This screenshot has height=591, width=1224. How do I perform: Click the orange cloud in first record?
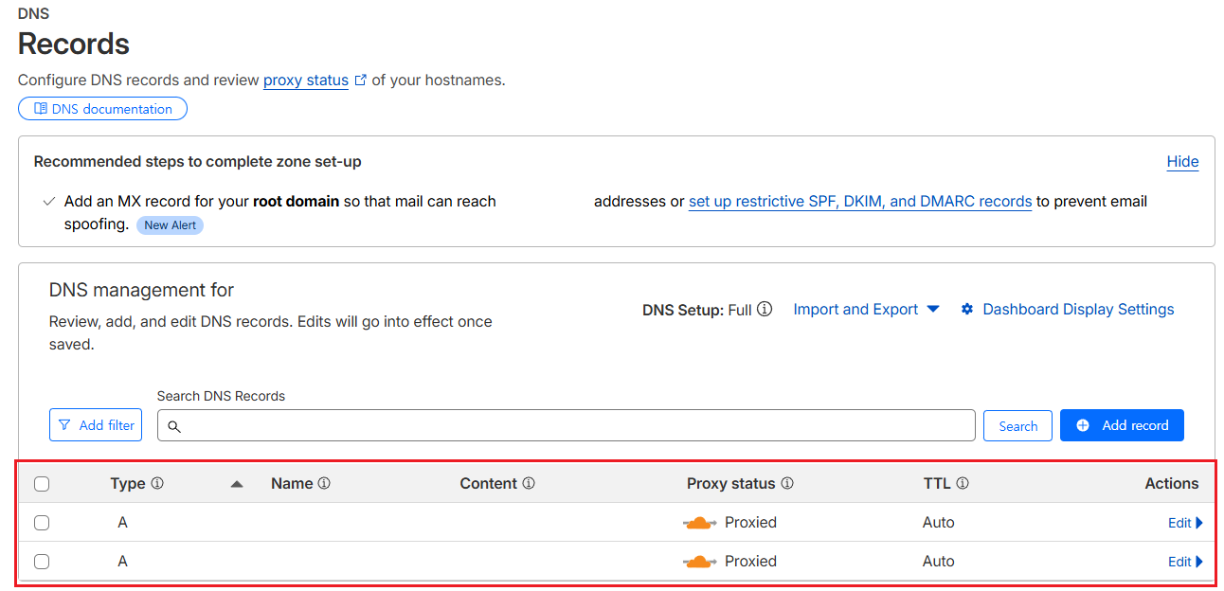point(699,523)
